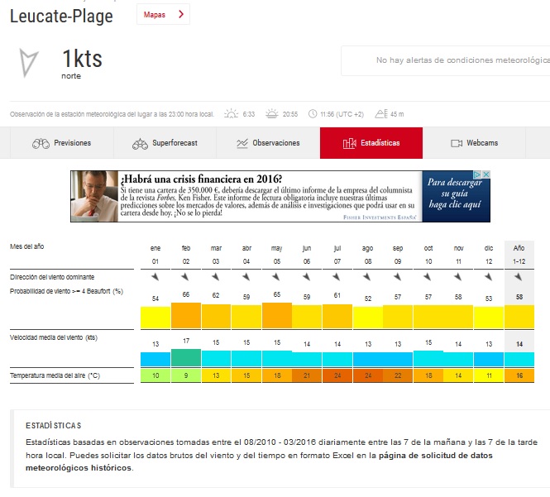Viewport: 550px width, 497px height.
Task: Click the Superforecast binoculars-star icon
Action: pyautogui.click(x=140, y=143)
